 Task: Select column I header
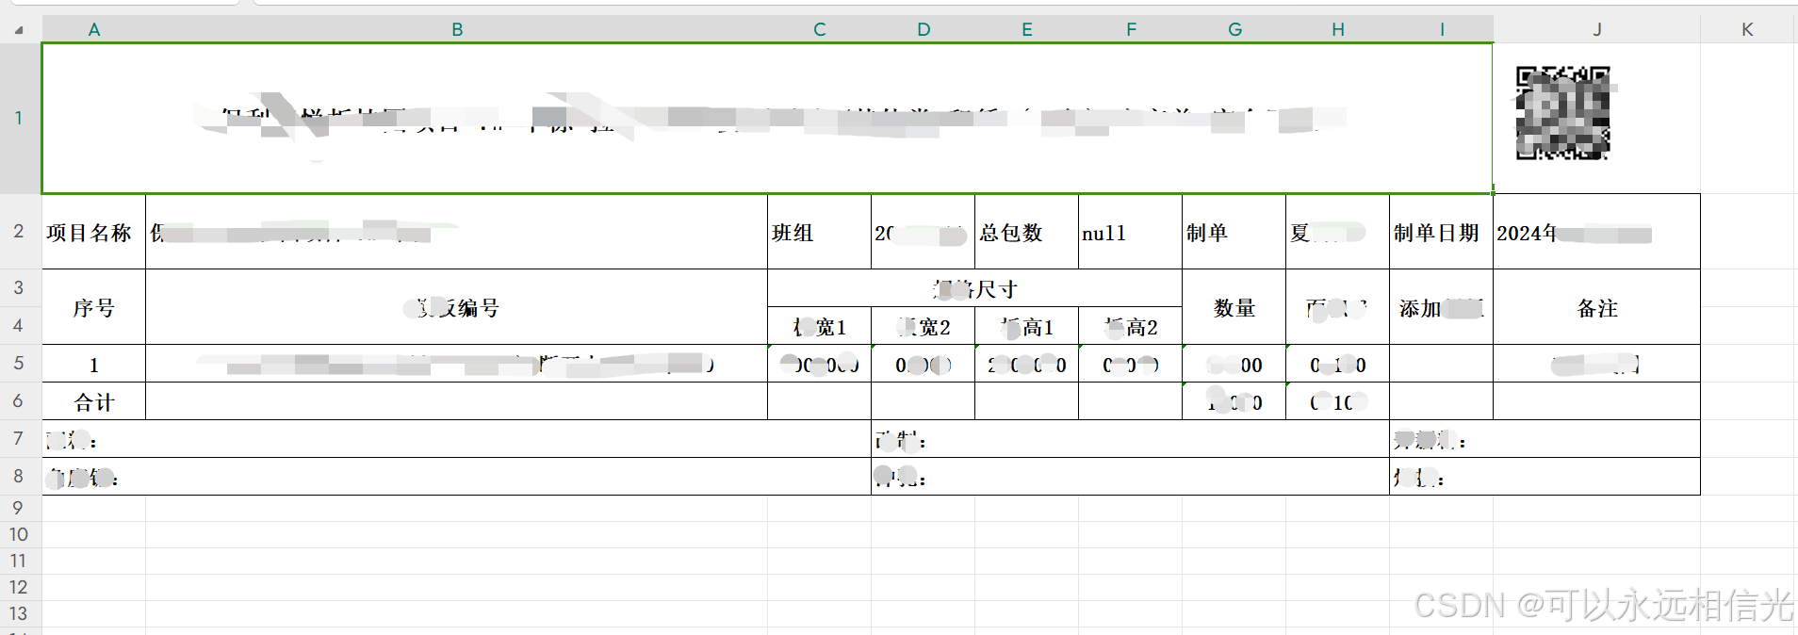[x=1442, y=29]
